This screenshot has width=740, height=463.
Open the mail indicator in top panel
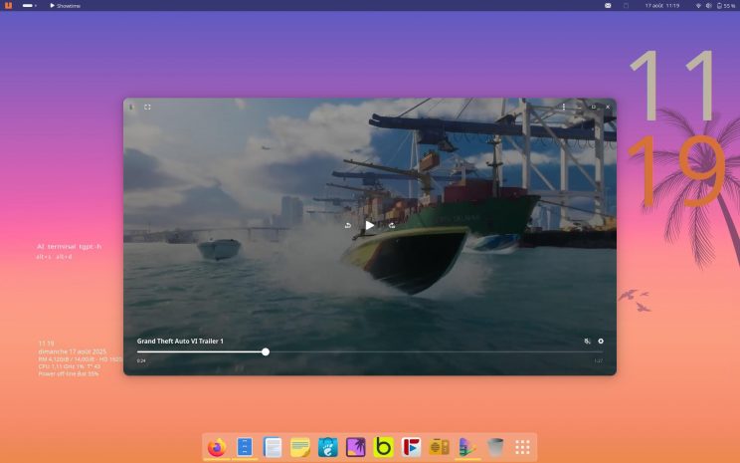point(608,6)
